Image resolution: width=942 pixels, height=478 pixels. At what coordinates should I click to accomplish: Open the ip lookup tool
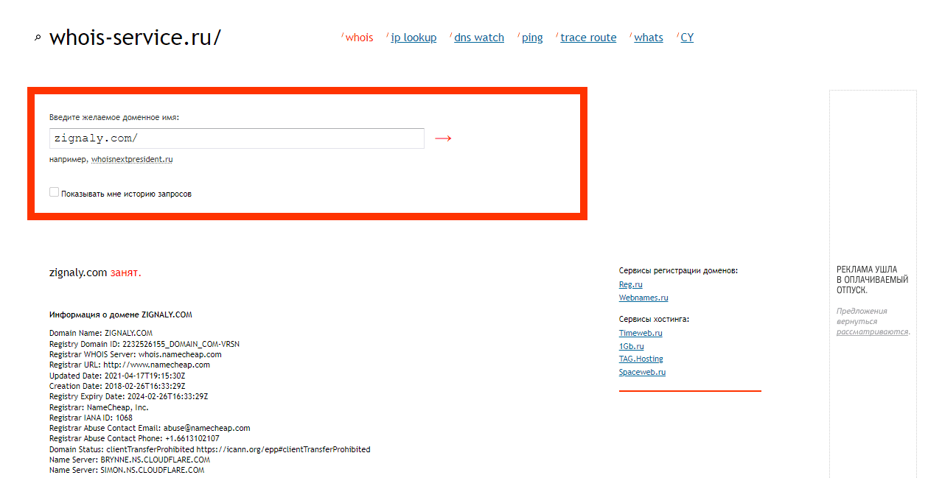[x=414, y=38]
